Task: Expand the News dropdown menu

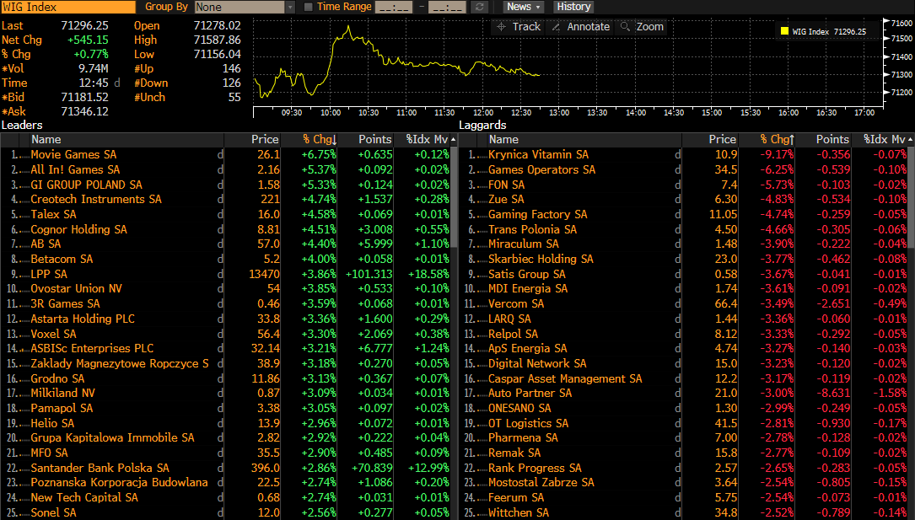Action: click(x=523, y=7)
